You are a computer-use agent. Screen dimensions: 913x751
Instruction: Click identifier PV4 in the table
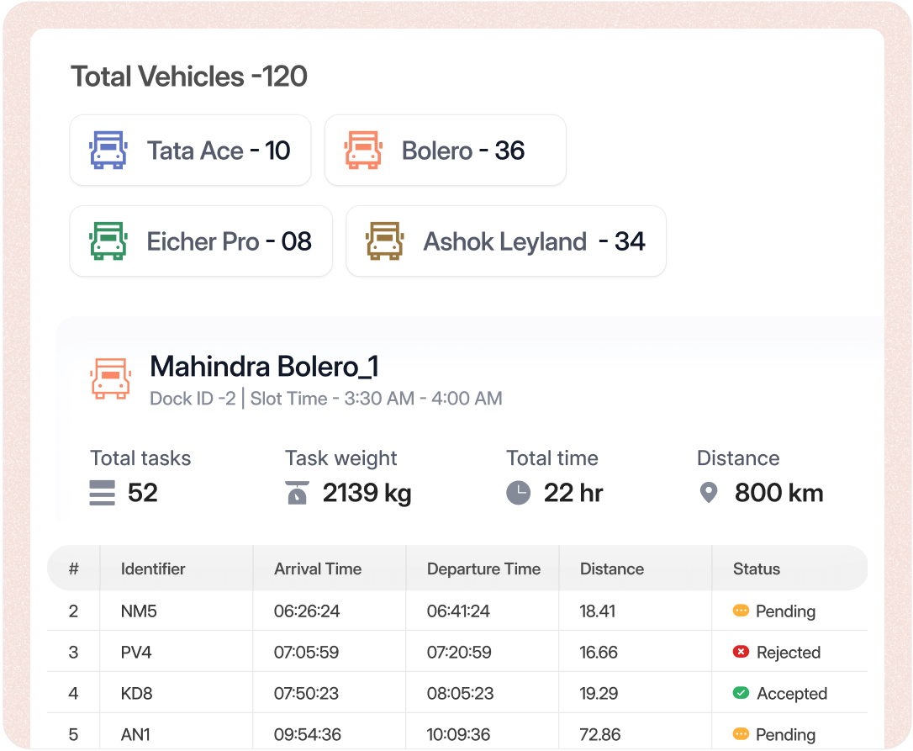136,652
